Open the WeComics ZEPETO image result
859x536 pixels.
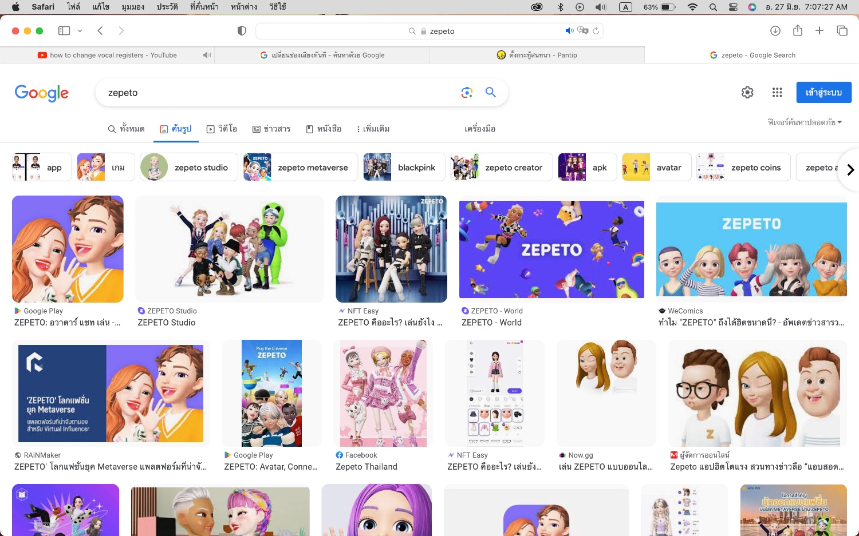coord(751,249)
